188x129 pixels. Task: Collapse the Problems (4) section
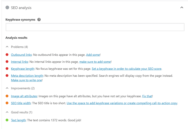tap(7, 47)
